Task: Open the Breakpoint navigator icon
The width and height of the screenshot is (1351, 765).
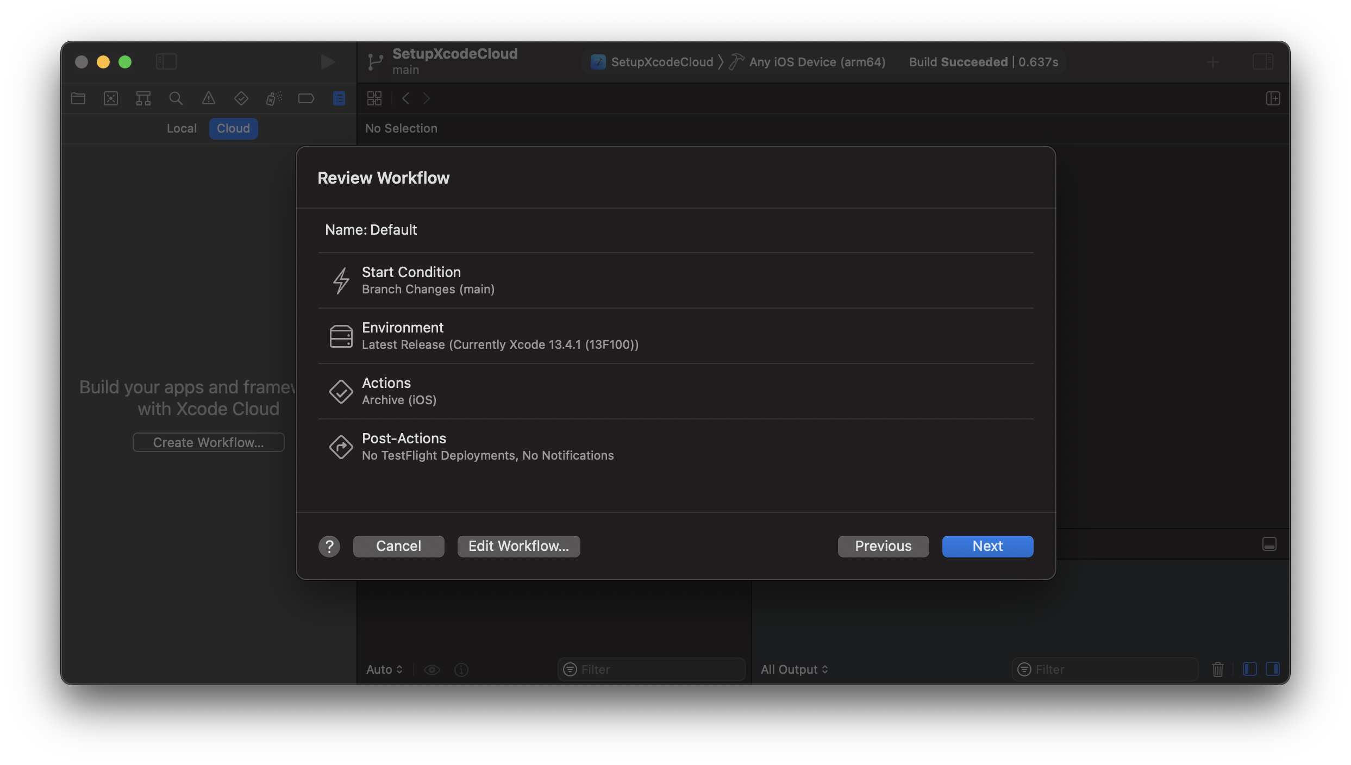Action: point(306,98)
